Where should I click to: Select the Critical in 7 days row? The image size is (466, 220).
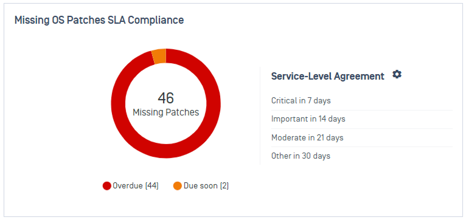pyautogui.click(x=362, y=101)
